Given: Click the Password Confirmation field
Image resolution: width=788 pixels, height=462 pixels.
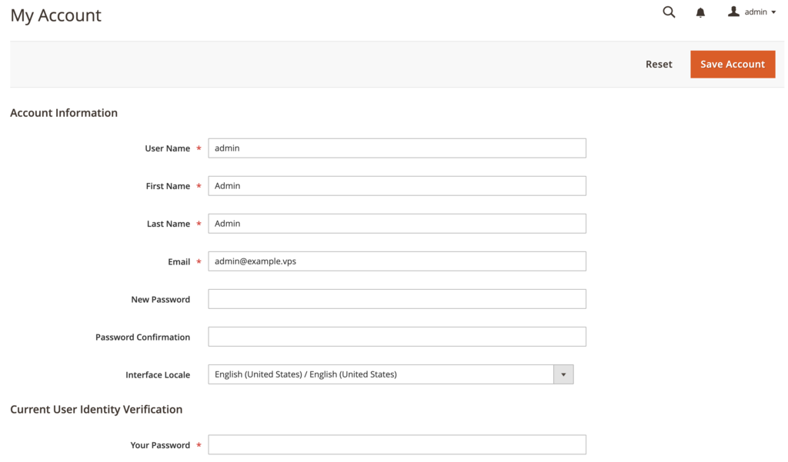Looking at the screenshot, I should click(396, 336).
